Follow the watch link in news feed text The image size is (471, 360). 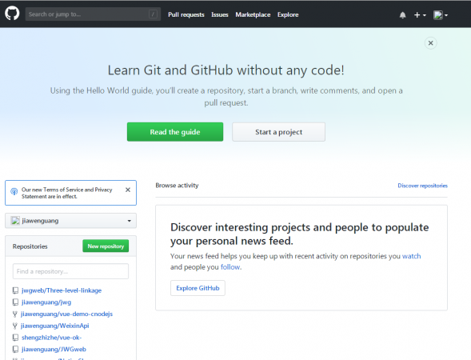pyautogui.click(x=412, y=256)
